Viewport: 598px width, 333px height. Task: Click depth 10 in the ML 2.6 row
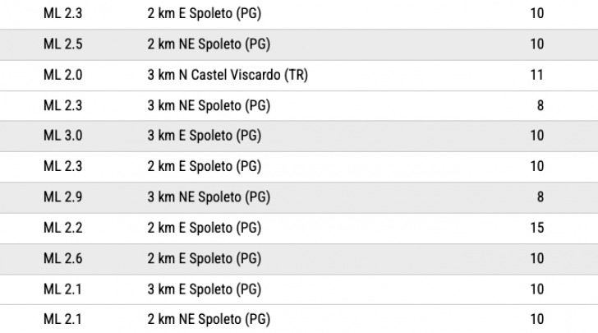click(x=537, y=258)
